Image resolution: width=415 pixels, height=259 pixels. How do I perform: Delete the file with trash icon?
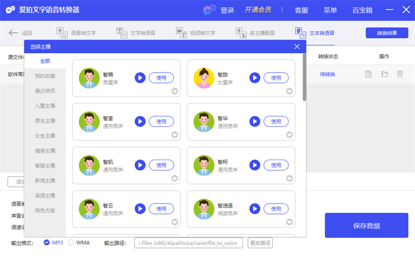(x=400, y=74)
